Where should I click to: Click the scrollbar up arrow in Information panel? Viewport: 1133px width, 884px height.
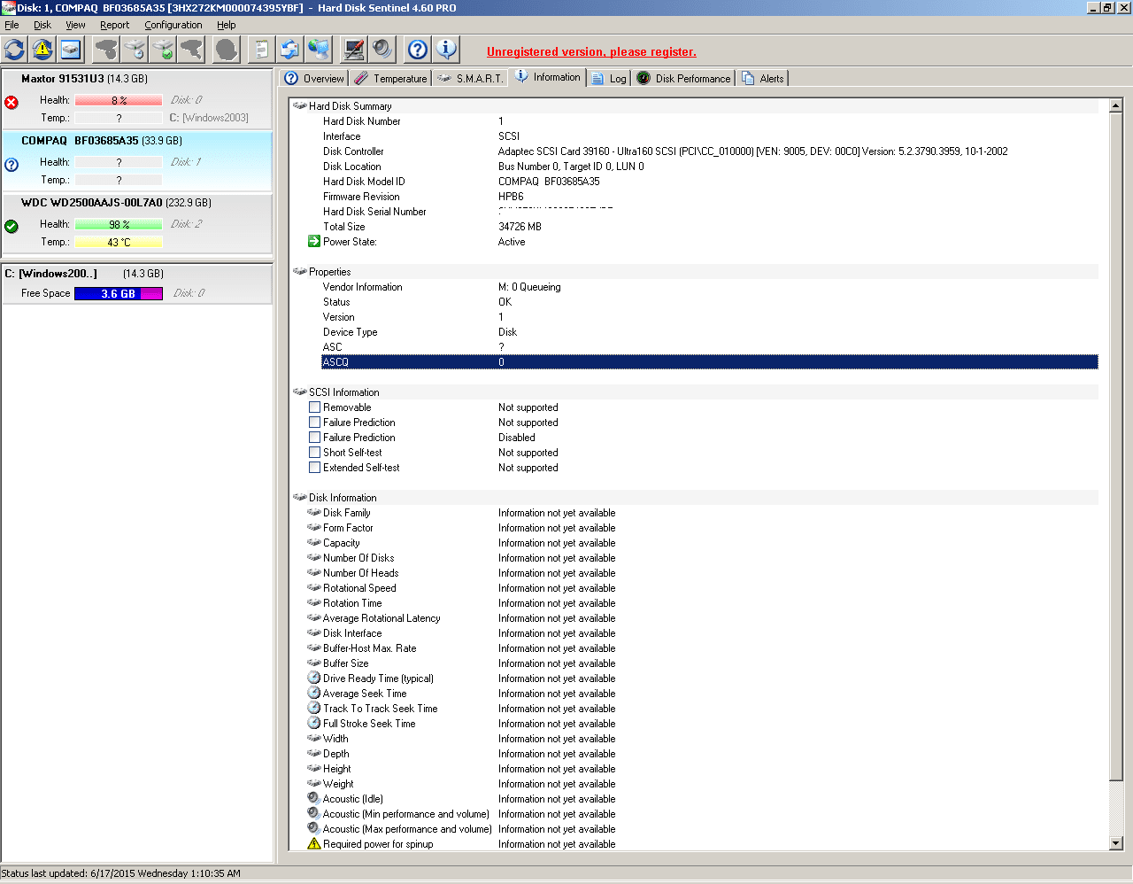click(x=1116, y=105)
